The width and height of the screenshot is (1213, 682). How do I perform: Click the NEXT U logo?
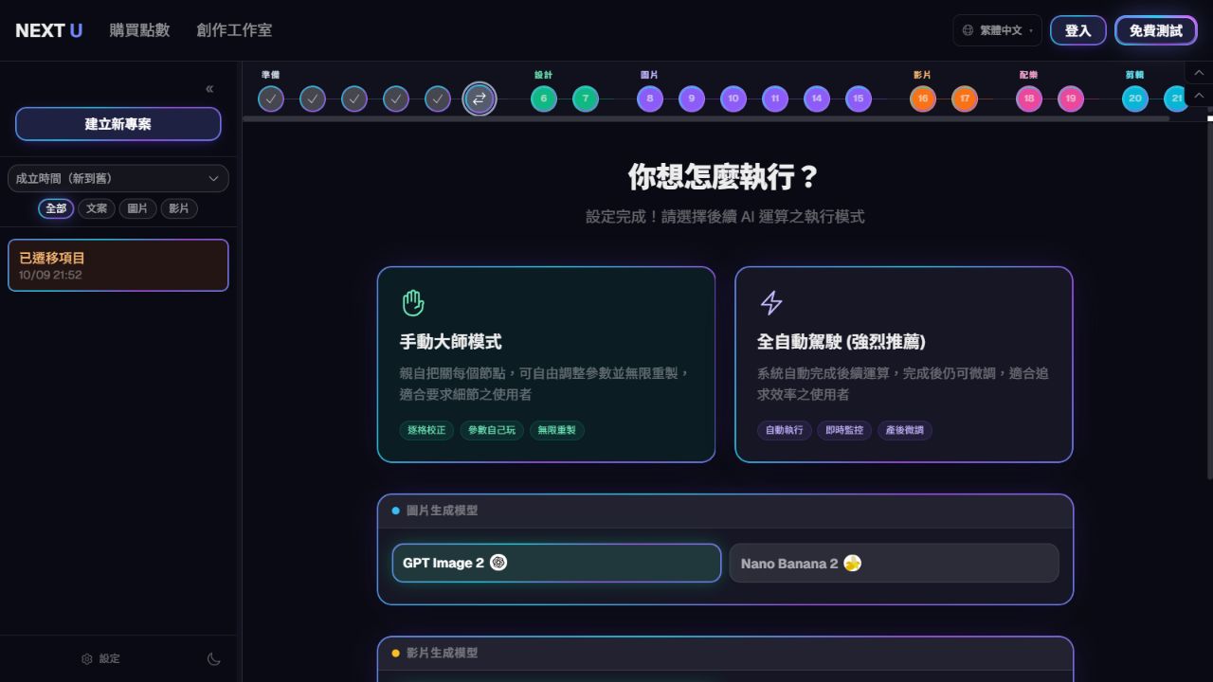tap(48, 30)
